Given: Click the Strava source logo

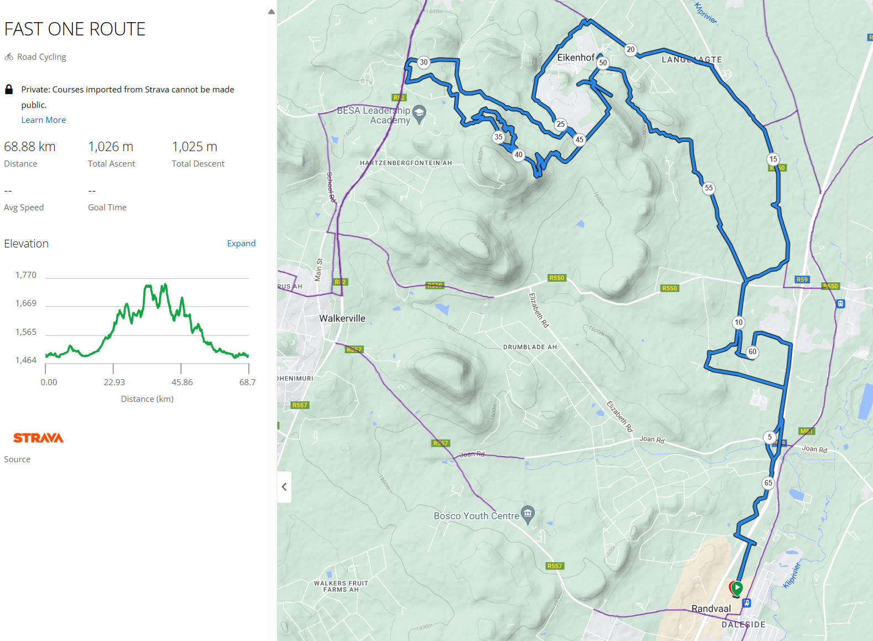Looking at the screenshot, I should click(38, 438).
